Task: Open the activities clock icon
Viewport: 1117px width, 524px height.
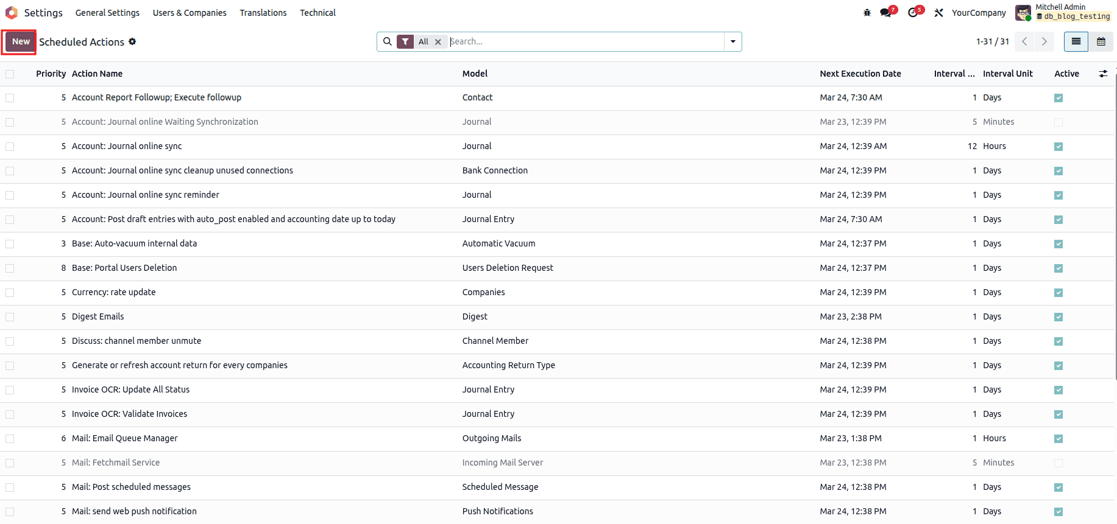Action: tap(914, 13)
